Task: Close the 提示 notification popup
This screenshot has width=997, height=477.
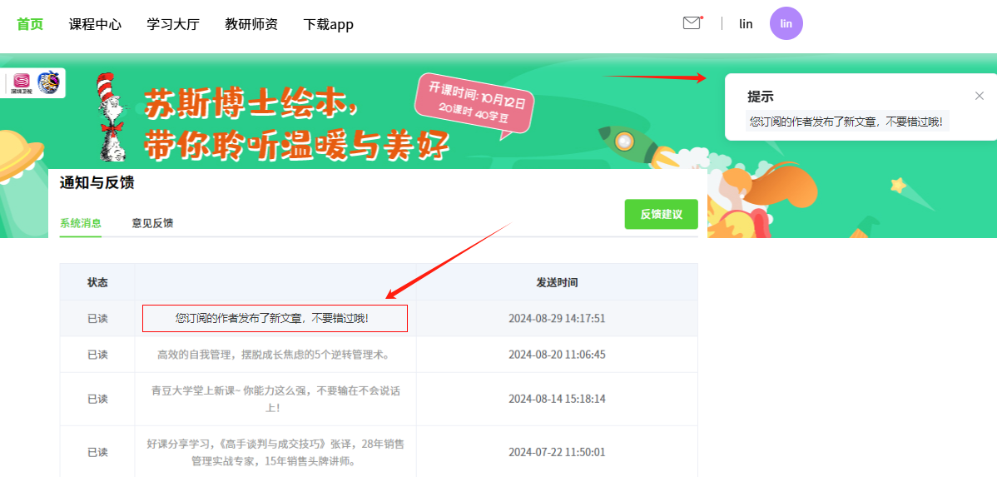Action: pyautogui.click(x=979, y=96)
